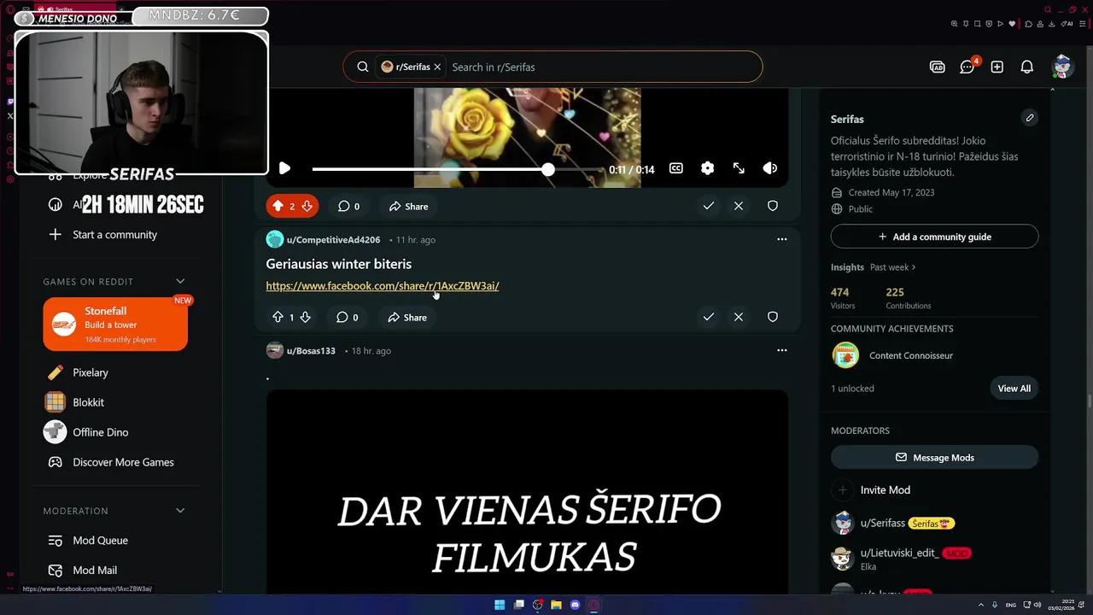Edit community description pencil icon
This screenshot has height=615, width=1093.
point(1030,118)
